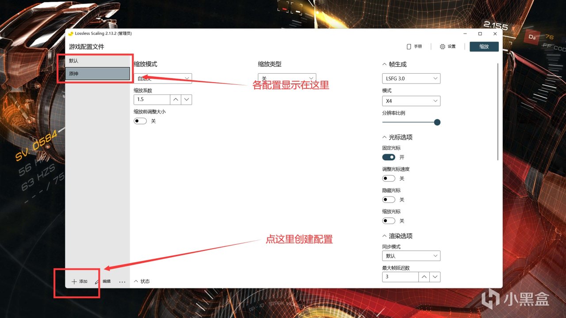Open the three-dot more options menu
Viewport: 566px width, 318px height.
point(122,281)
